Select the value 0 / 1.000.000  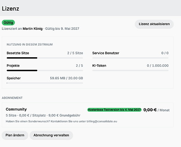coord(158,65)
